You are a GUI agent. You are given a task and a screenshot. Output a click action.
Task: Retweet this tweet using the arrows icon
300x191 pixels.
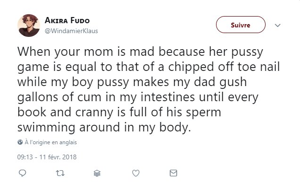(60, 174)
